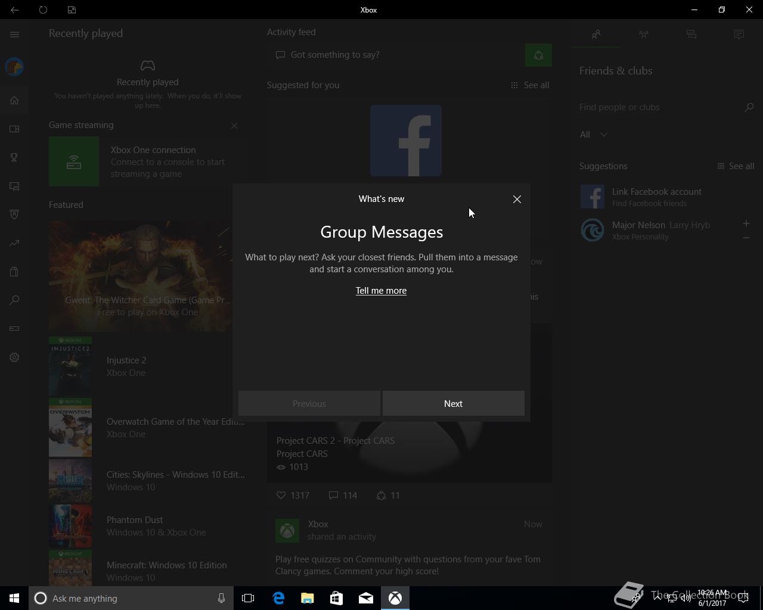Screen dimensions: 763x610
Task: Click the refresh icon in title bar
Action: click(x=43, y=10)
